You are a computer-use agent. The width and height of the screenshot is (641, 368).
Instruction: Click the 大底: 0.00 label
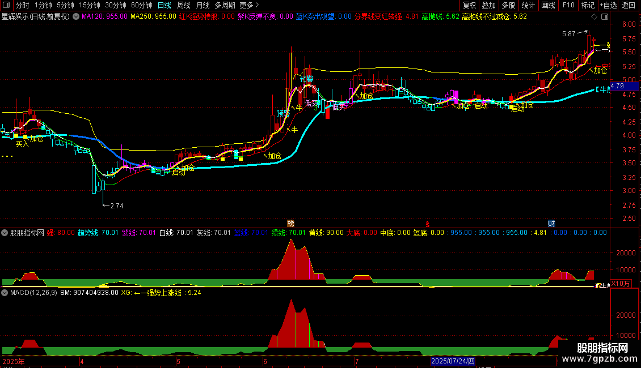pyautogui.click(x=362, y=233)
